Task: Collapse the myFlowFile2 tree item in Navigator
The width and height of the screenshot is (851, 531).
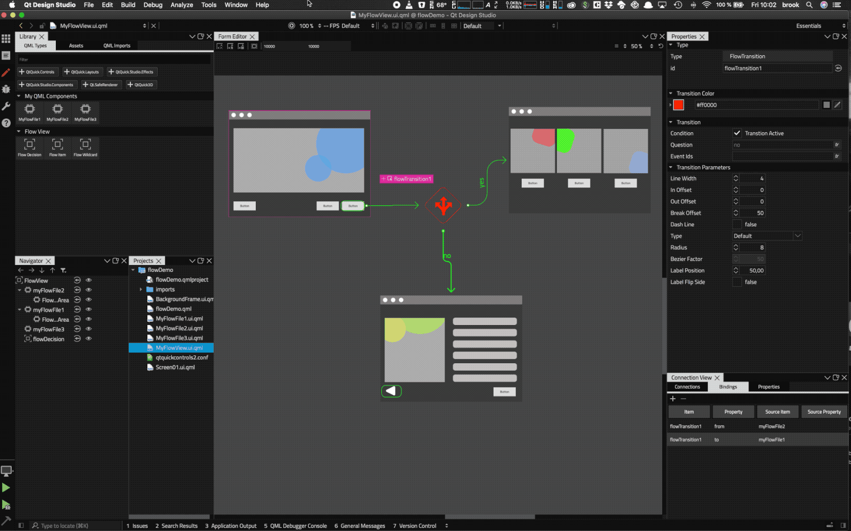Action: point(20,290)
